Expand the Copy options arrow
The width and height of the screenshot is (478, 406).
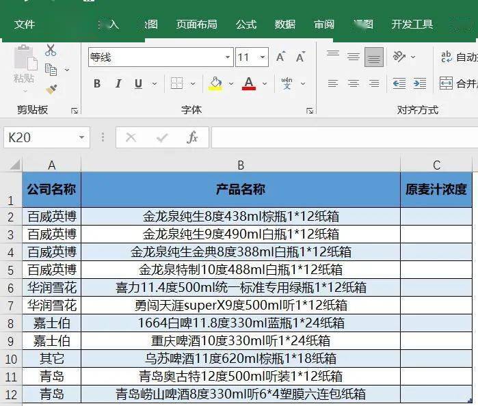[x=67, y=70]
